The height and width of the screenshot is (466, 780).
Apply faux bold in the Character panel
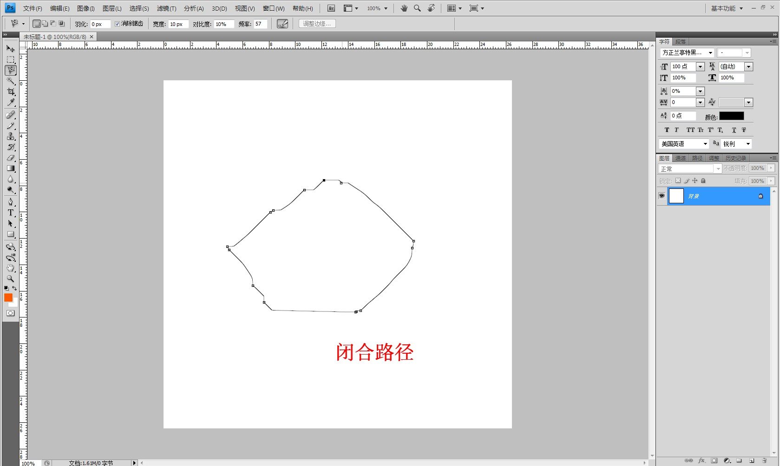click(666, 130)
